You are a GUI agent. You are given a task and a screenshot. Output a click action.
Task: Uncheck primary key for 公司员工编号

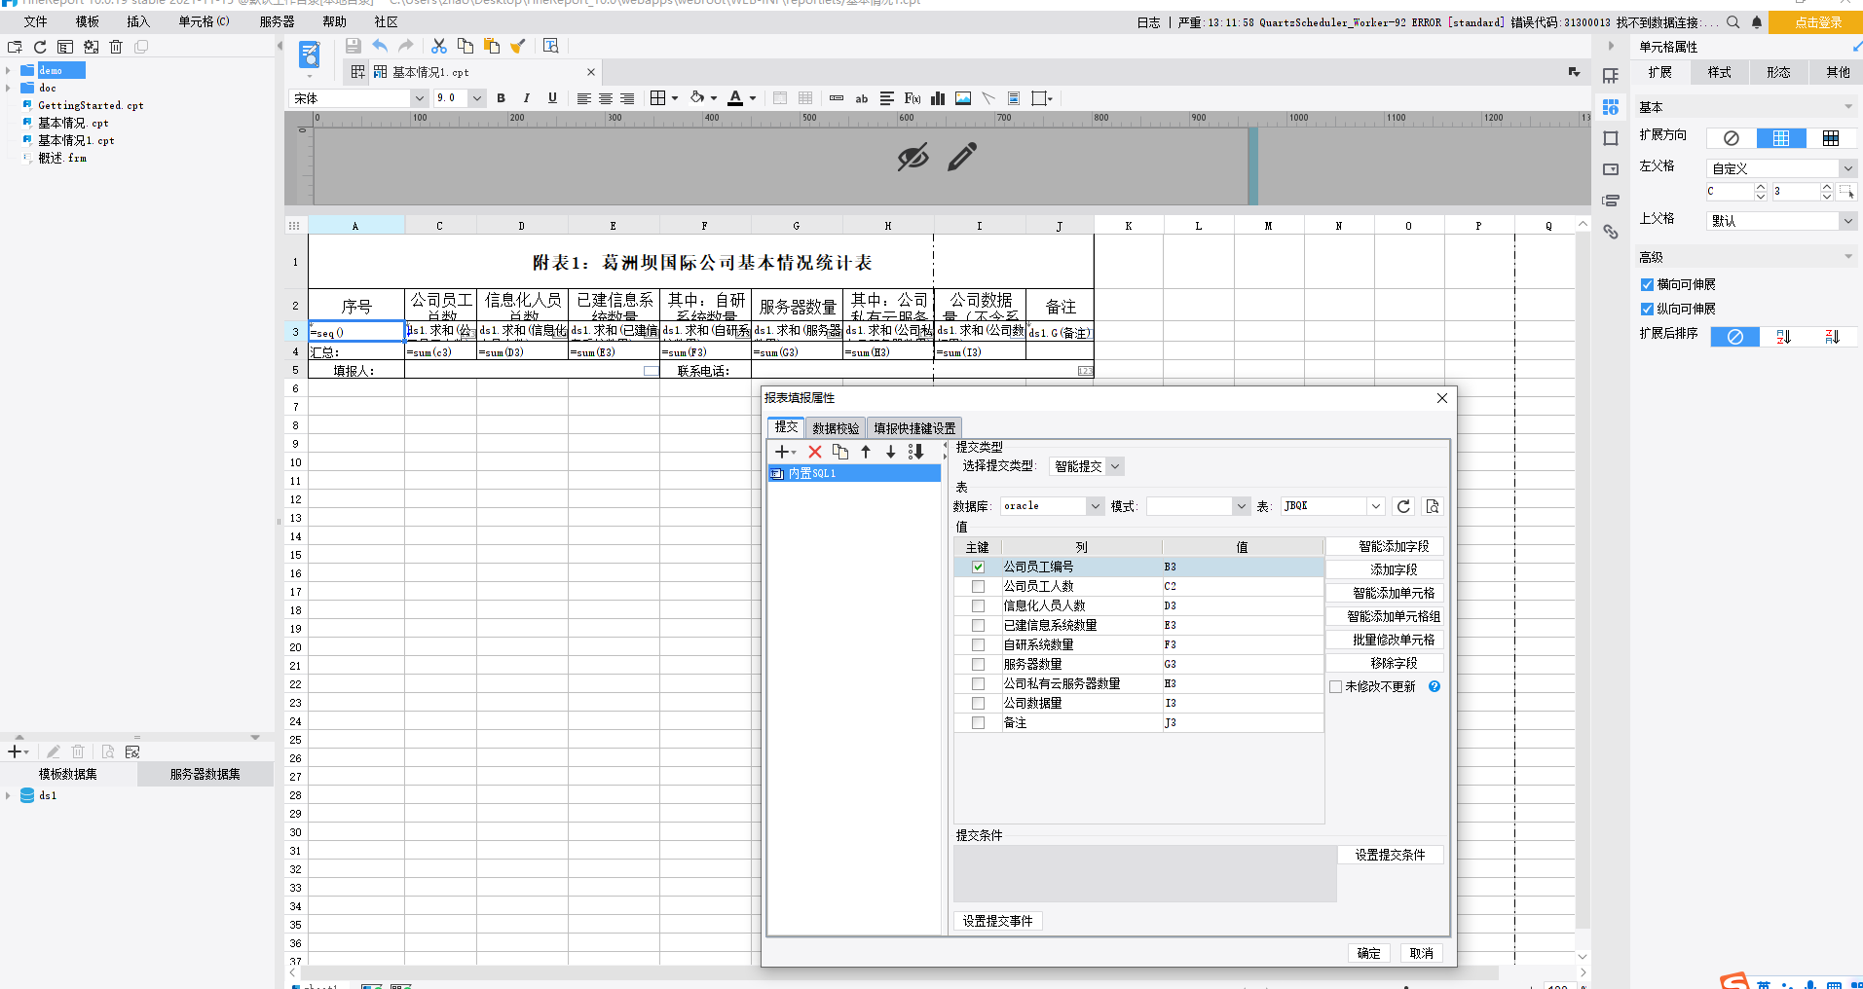[978, 567]
